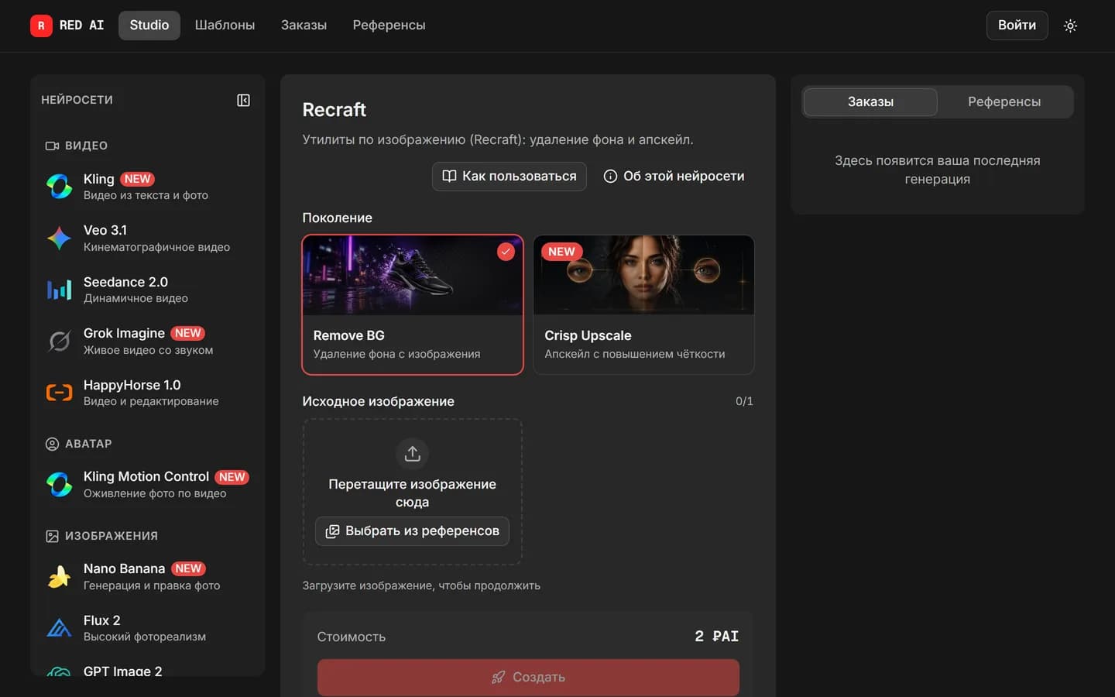This screenshot has height=697, width=1115.
Task: Click the picture icon by ИЗОБРАЖЕНИЯ
Action: pos(52,536)
